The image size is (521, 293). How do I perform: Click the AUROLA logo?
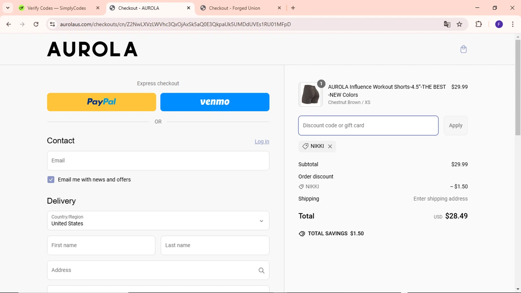[92, 49]
